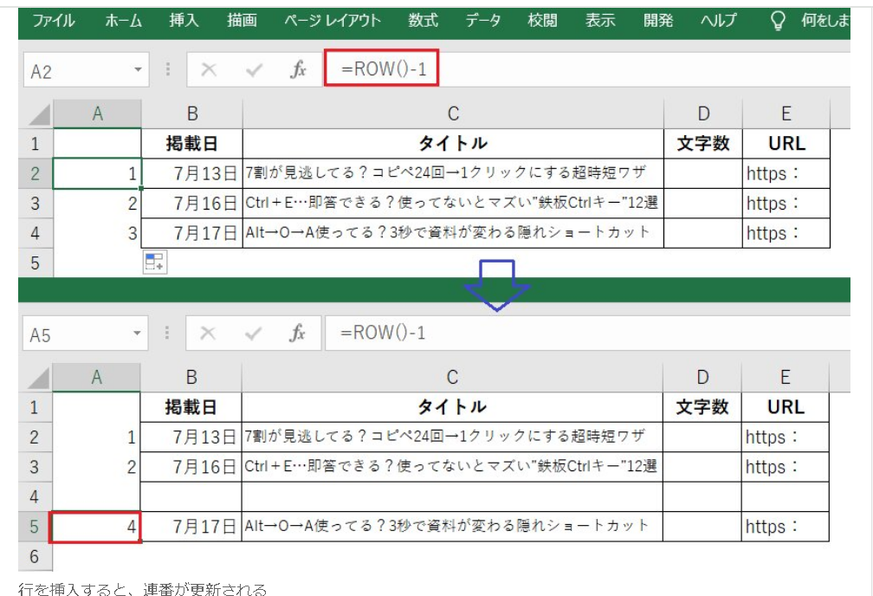Screen dimensions: 873x596
Task: Select row 2 header in upper sheet
Action: (x=35, y=174)
